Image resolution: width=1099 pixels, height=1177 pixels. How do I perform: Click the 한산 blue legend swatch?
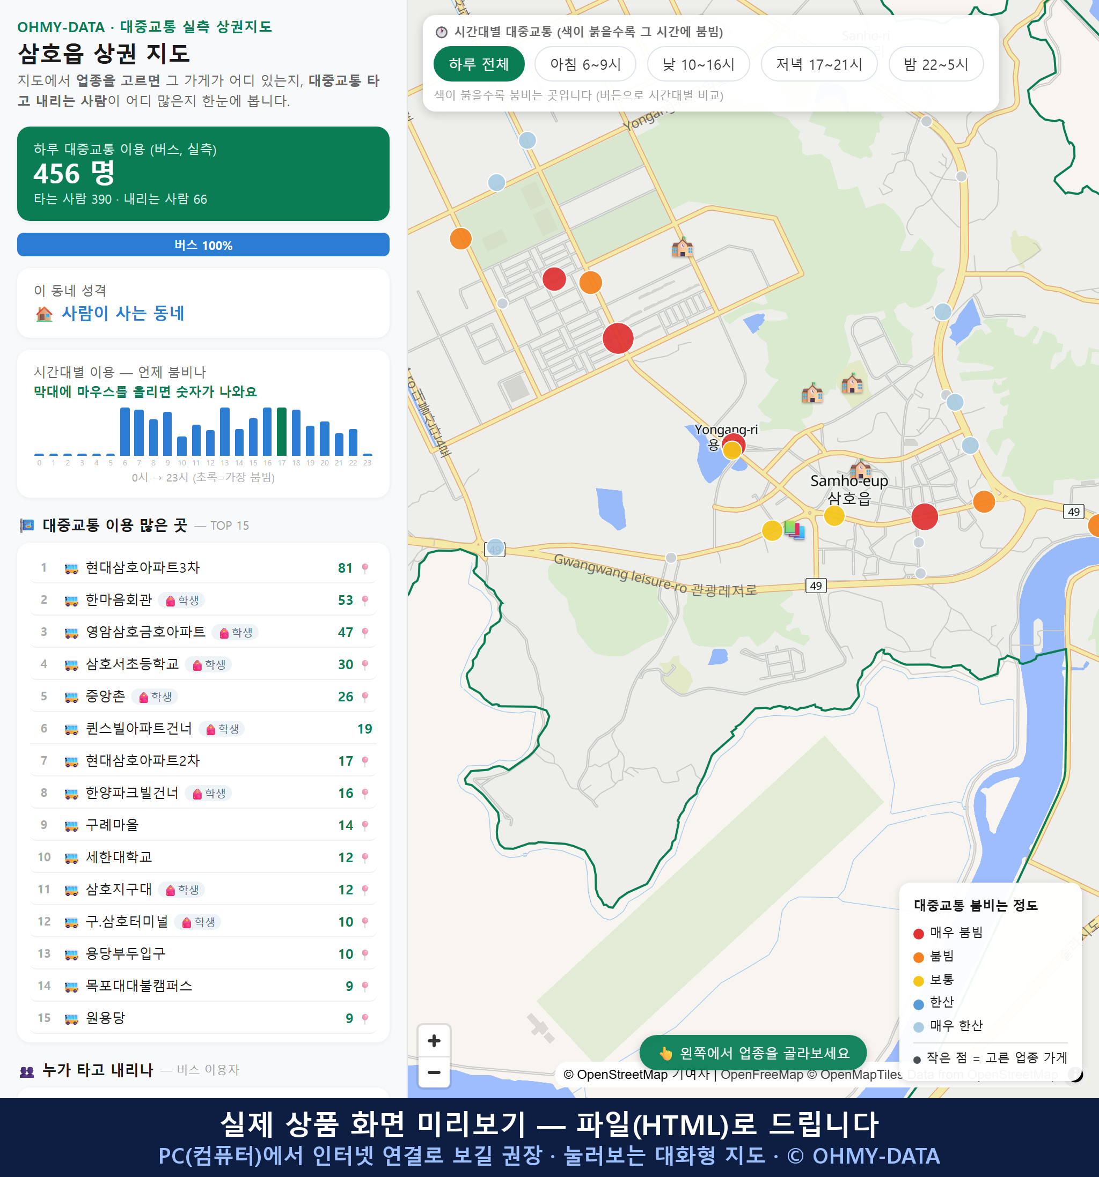(x=918, y=1004)
